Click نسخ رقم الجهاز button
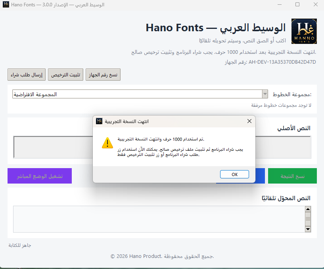Screen dimensions: 324x269 point(103,75)
